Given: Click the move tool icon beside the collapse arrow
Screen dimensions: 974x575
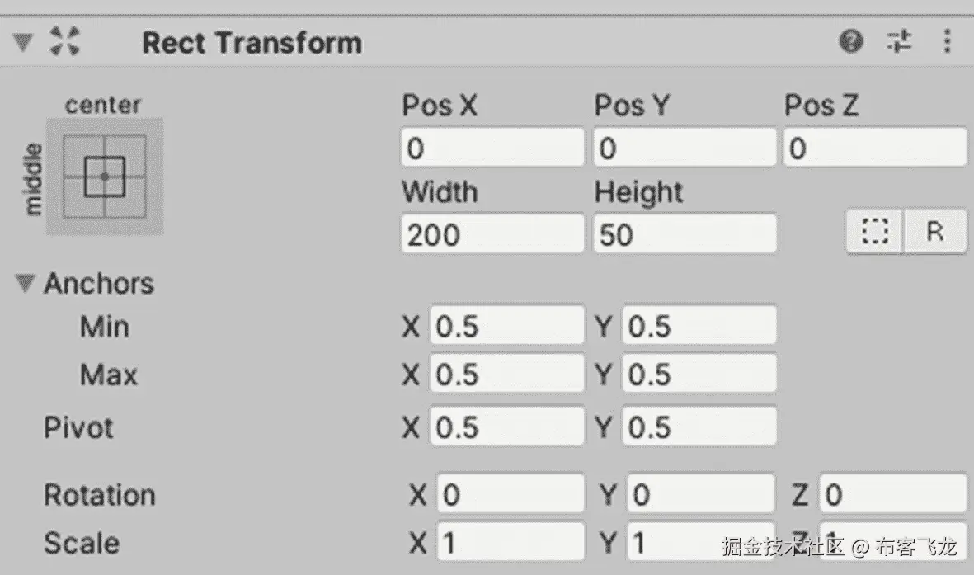Looking at the screenshot, I should click(x=67, y=41).
